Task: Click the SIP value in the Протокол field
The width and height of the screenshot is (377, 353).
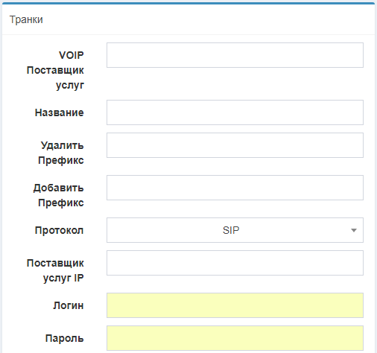Action: click(x=231, y=230)
